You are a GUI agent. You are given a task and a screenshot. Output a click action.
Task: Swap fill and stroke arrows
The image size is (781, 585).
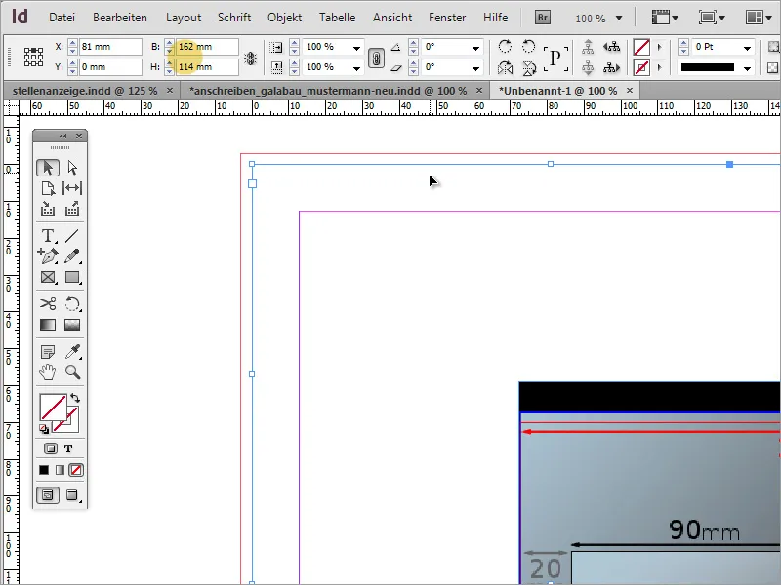pos(75,398)
